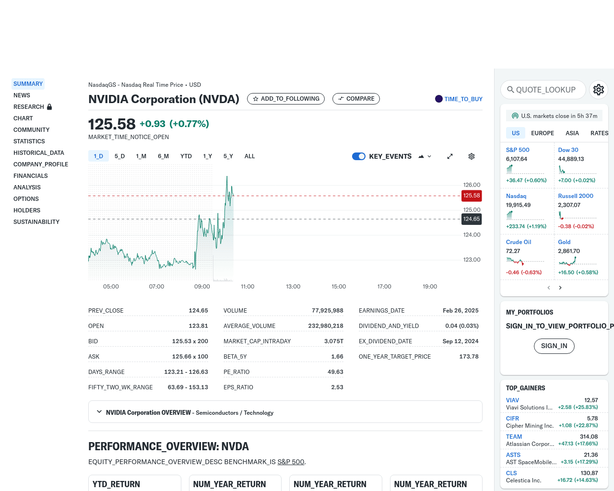This screenshot has height=491, width=614.
Task: Click the YTD_RETURN performance card
Action: [x=135, y=483]
